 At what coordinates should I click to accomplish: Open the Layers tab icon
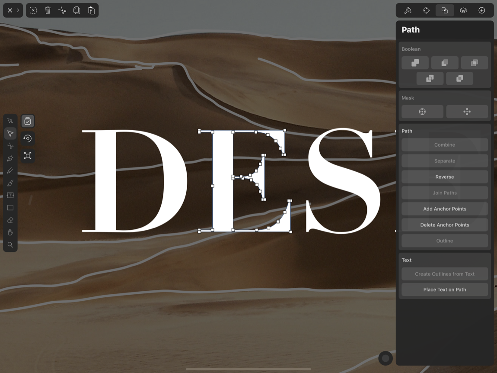pyautogui.click(x=463, y=10)
